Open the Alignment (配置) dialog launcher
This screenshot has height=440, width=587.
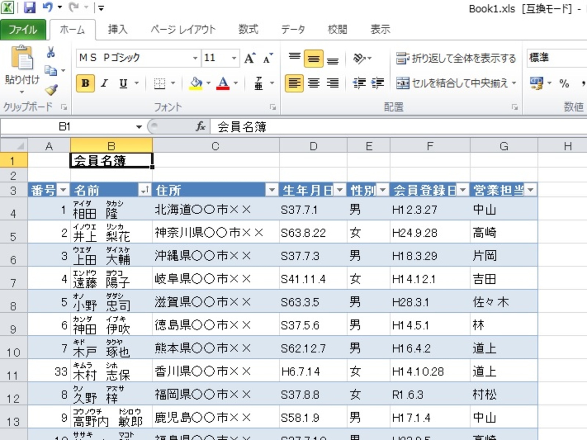515,107
